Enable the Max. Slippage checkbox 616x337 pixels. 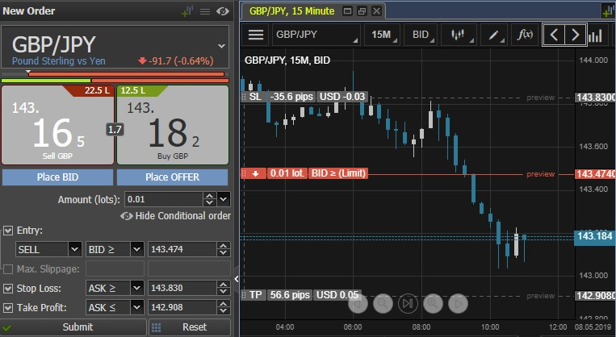click(8, 269)
